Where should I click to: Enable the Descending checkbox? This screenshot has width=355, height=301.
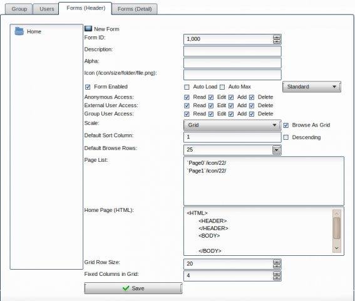click(286, 137)
